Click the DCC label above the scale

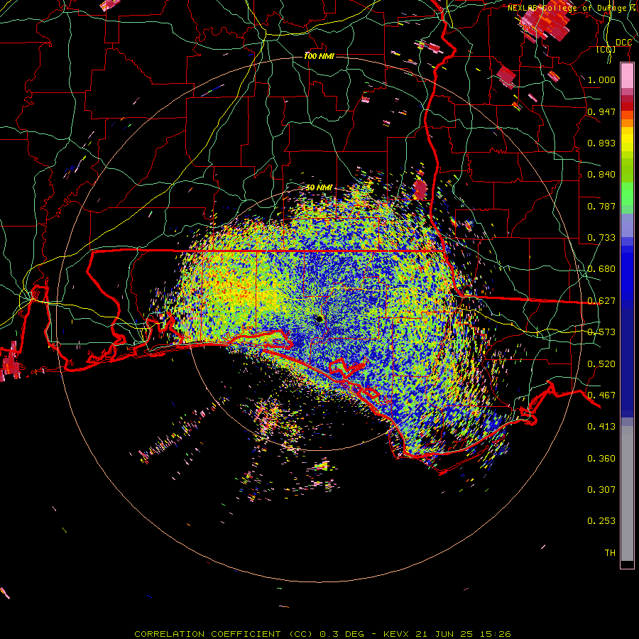[x=623, y=43]
